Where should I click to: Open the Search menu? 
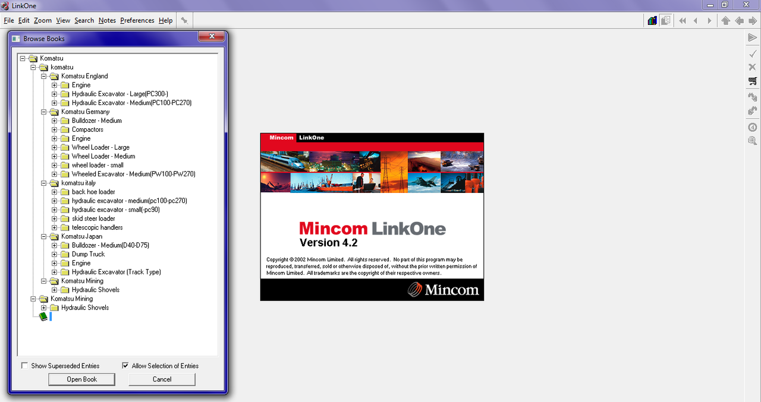point(84,20)
